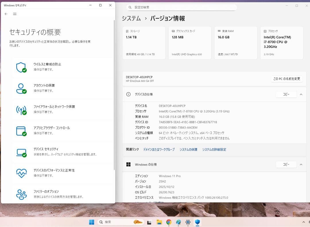310x227 pixels.
Task: Collapse the Windows の仕様 section
Action: point(301,165)
